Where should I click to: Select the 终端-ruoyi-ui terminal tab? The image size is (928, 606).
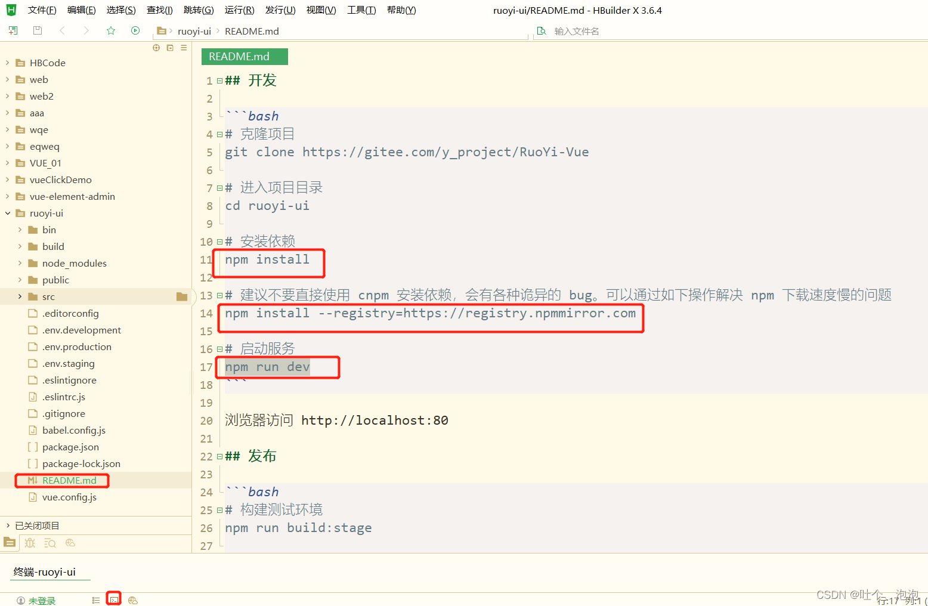point(45,572)
